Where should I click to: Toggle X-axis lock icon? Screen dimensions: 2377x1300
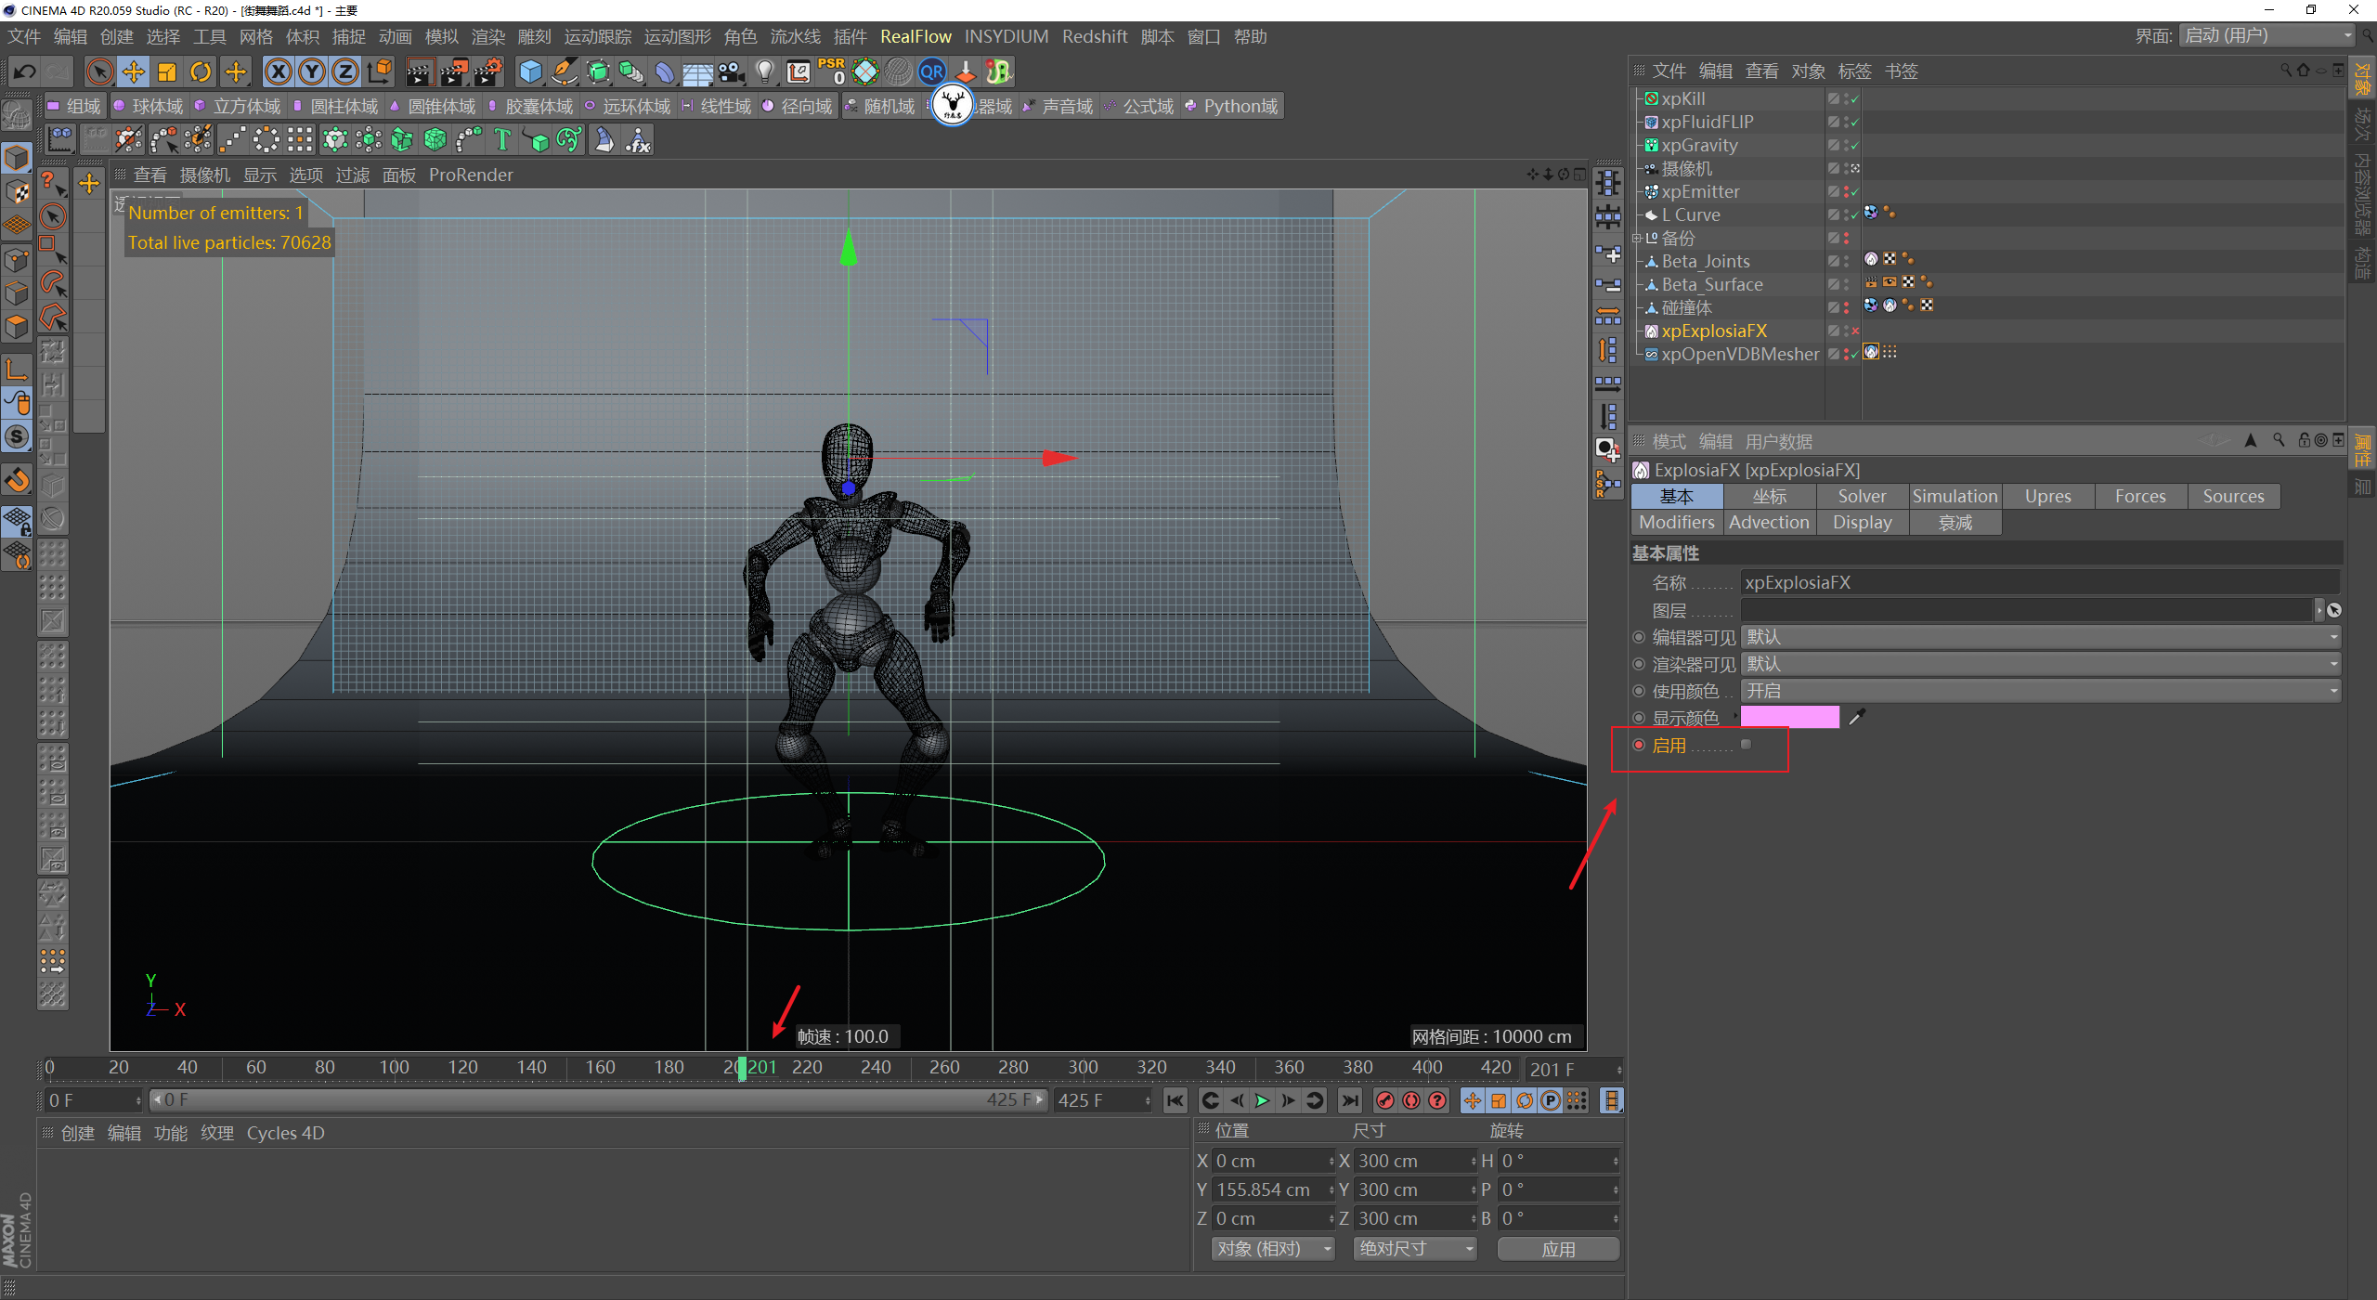point(278,72)
